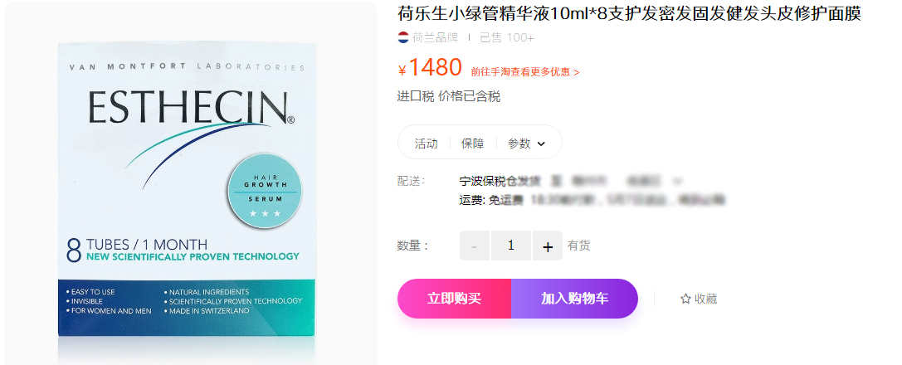Click the 已售 100+ sold count
The width and height of the screenshot is (902, 365).
click(506, 37)
